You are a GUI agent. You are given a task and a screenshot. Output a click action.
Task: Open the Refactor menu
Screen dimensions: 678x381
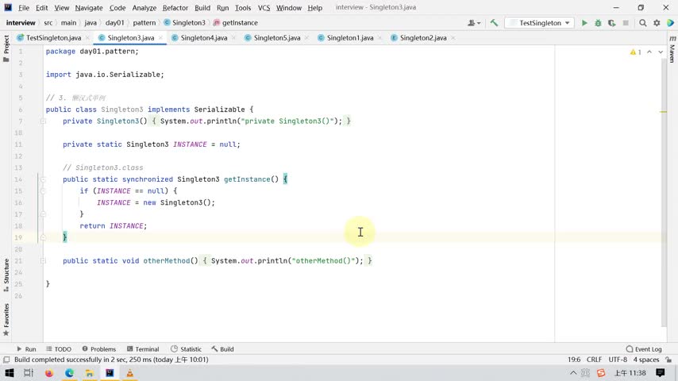pos(175,8)
